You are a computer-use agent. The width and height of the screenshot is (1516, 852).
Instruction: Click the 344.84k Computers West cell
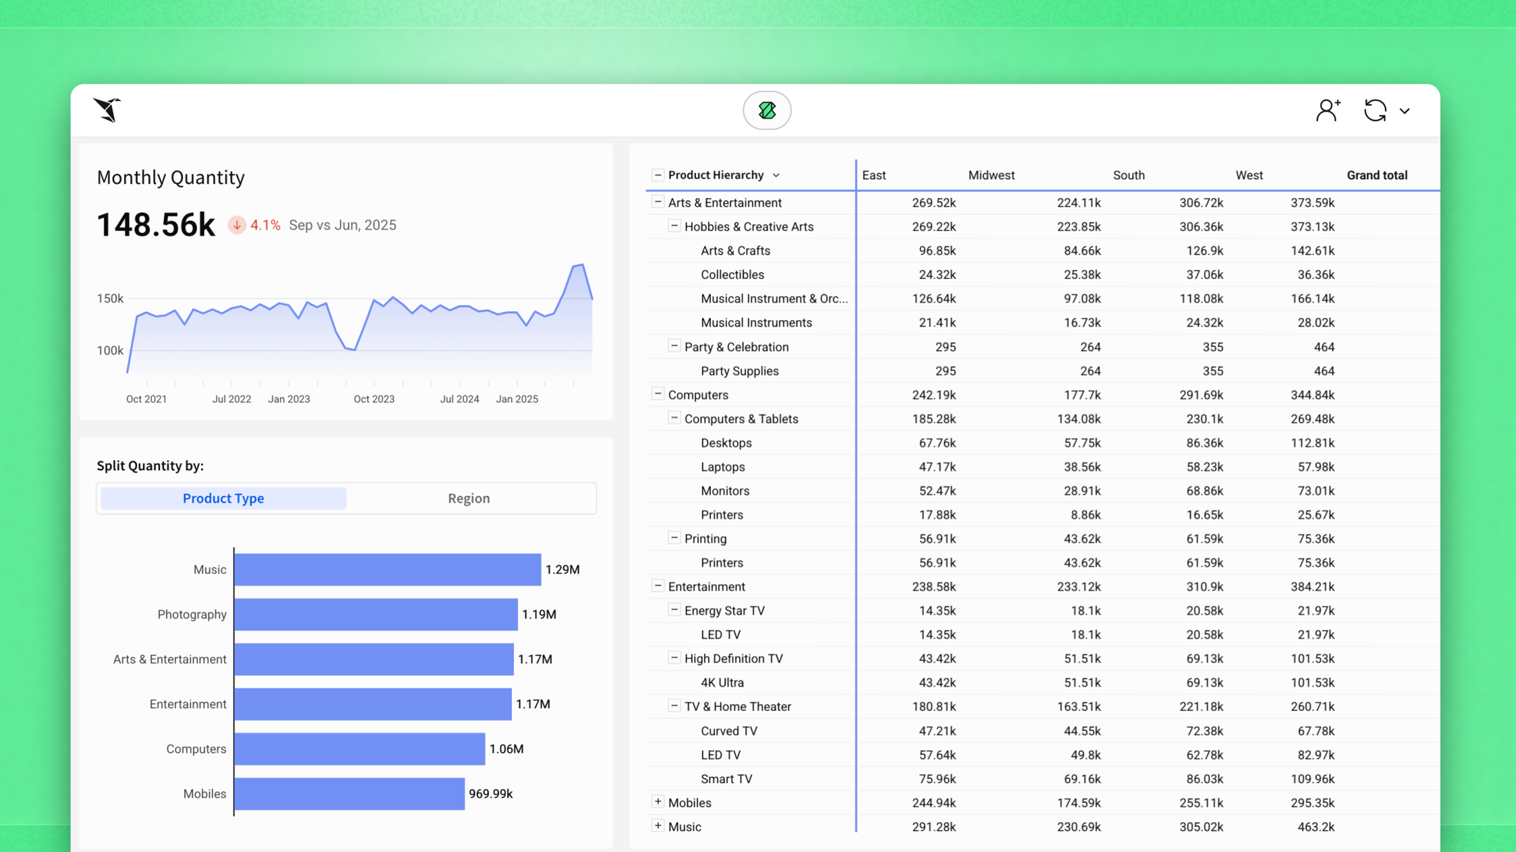(1312, 395)
